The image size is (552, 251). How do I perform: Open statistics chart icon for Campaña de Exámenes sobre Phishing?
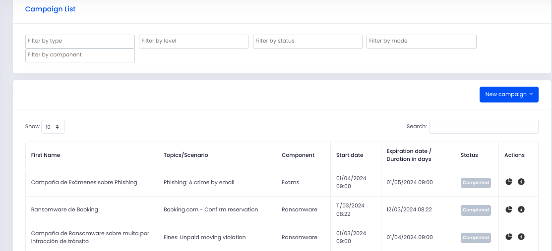pyautogui.click(x=509, y=182)
